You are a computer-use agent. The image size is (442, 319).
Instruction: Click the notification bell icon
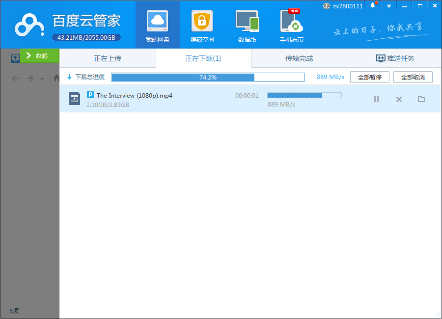pos(373,5)
